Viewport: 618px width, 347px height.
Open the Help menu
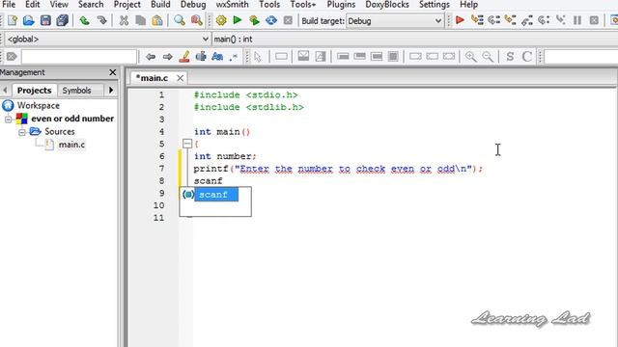coord(468,5)
